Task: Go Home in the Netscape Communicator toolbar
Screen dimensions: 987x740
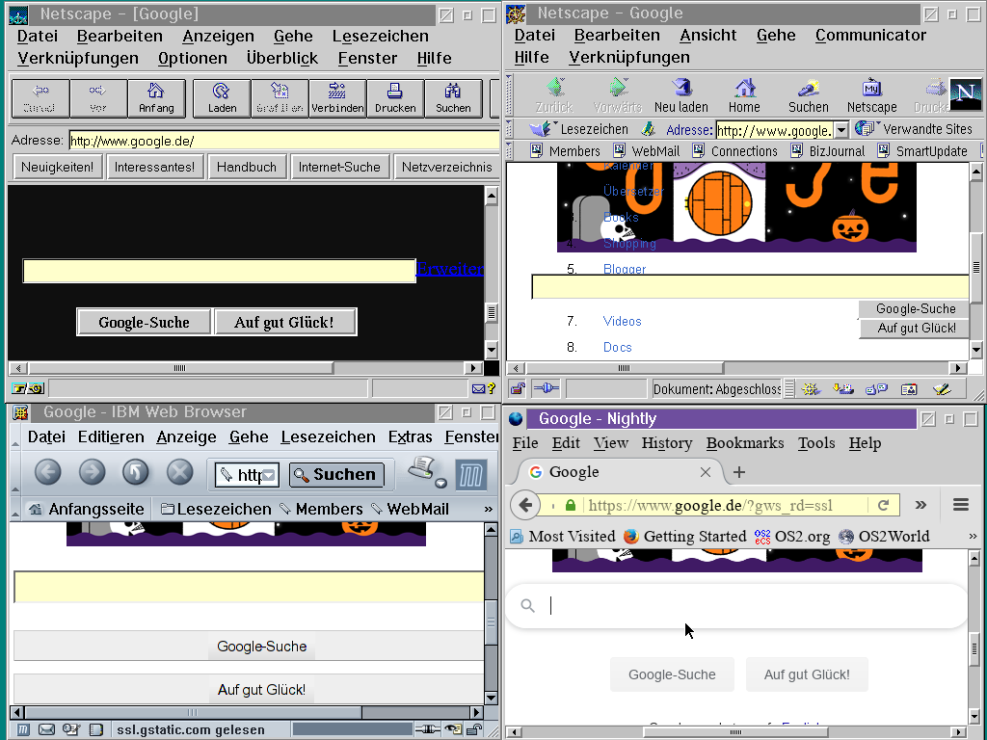Action: (x=745, y=95)
